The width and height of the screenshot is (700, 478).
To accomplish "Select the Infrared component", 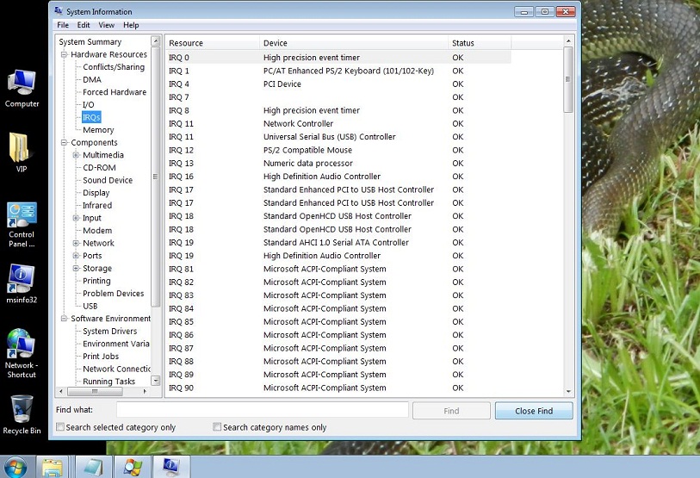I will (x=97, y=205).
